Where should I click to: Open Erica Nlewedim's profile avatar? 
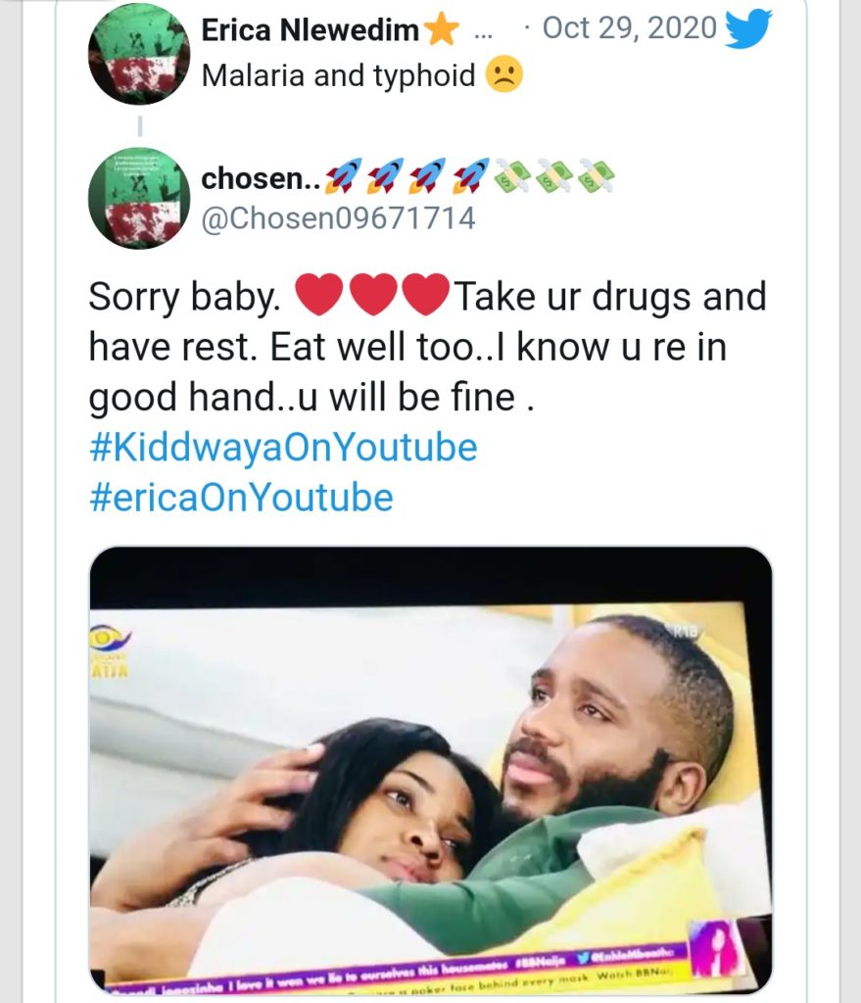point(140,55)
